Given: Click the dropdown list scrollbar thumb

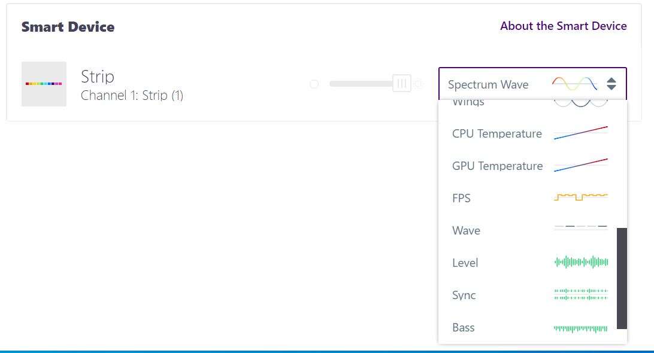Looking at the screenshot, I should tap(622, 278).
